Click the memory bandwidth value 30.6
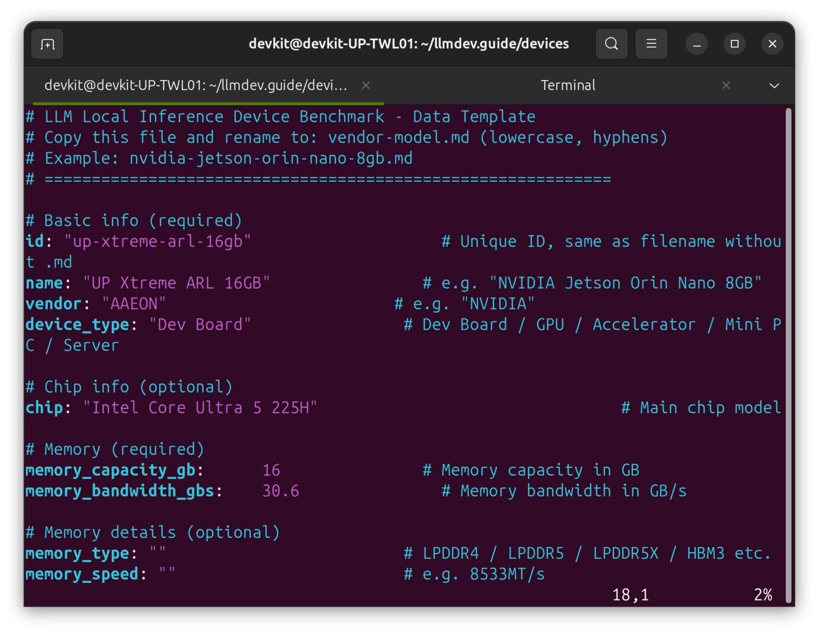This screenshot has width=819, height=633. click(x=280, y=491)
